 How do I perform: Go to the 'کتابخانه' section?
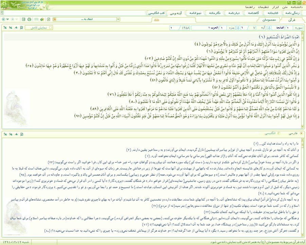tap(273, 13)
